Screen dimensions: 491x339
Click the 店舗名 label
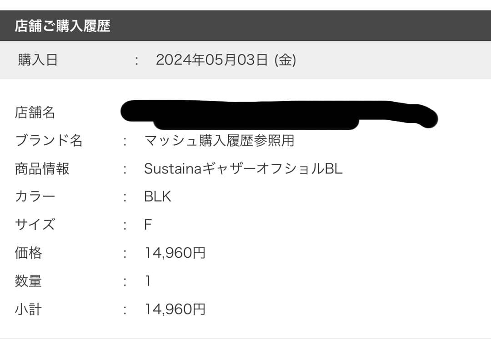point(35,113)
